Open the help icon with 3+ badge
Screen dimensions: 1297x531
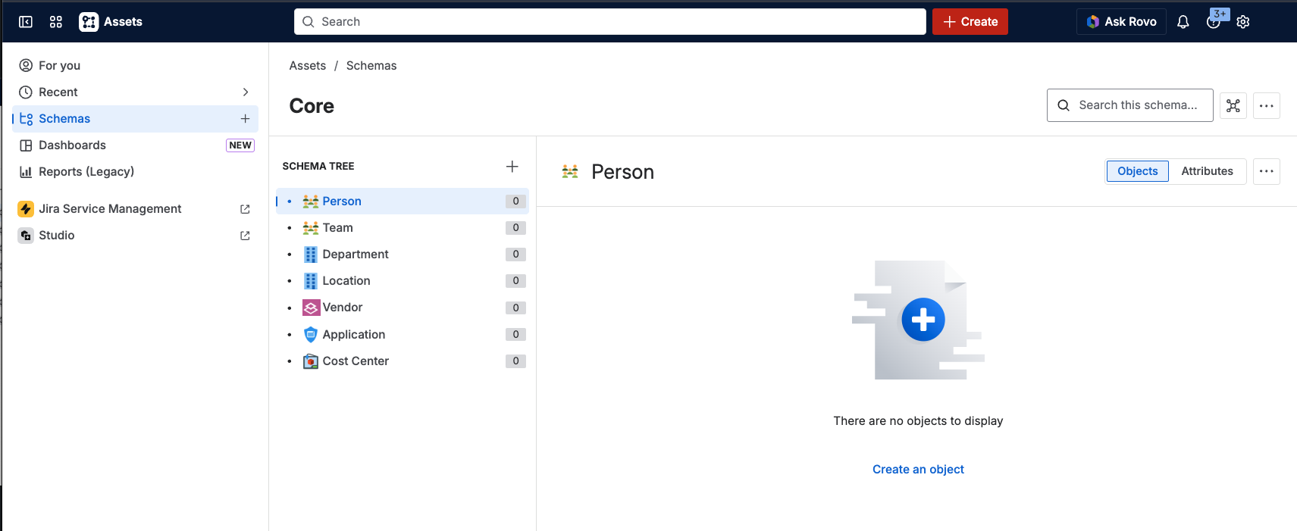click(x=1214, y=22)
